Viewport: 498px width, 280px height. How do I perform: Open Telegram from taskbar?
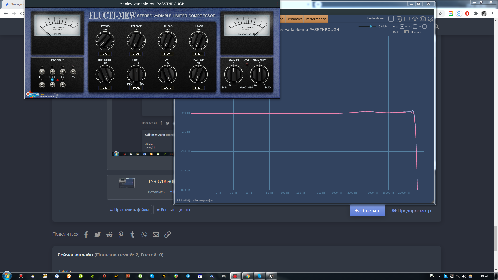tap(188, 276)
